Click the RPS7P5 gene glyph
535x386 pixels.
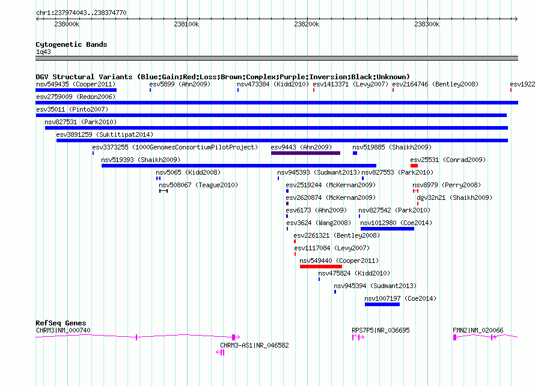358,337
